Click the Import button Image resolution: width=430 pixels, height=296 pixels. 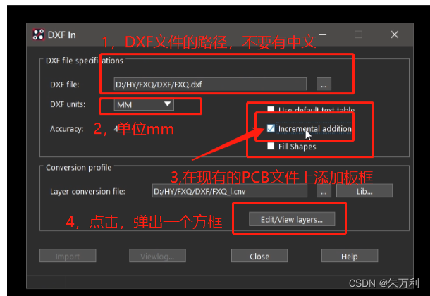point(68,256)
